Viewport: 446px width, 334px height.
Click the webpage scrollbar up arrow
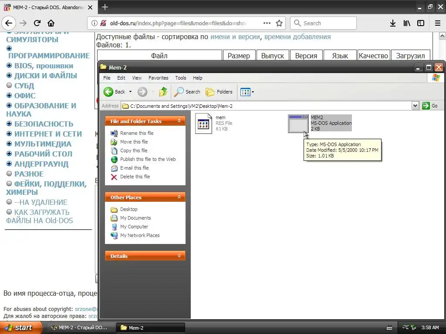coord(443,36)
